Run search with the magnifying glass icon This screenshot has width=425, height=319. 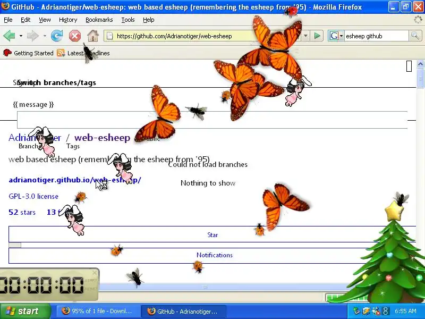[415, 36]
